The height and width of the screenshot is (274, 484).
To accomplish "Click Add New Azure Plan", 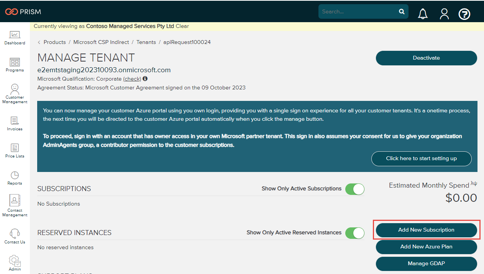I will [426, 247].
